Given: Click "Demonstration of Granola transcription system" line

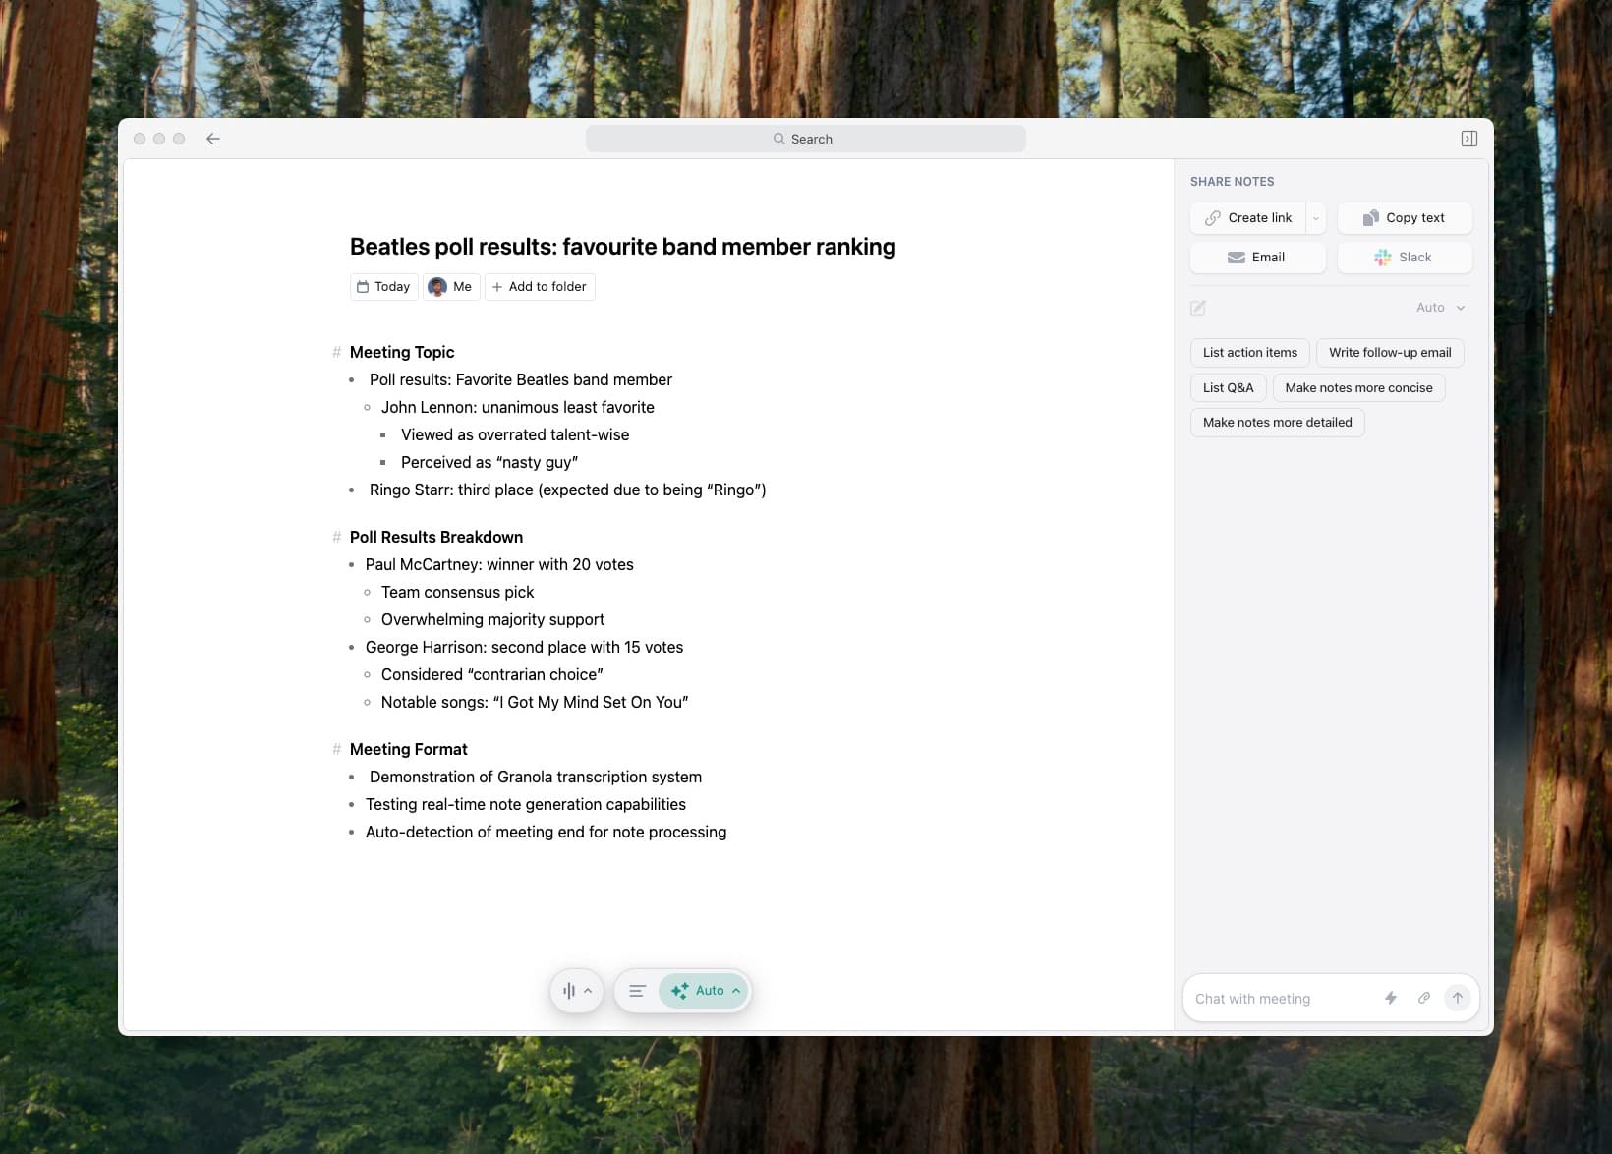Looking at the screenshot, I should pyautogui.click(x=536, y=777).
